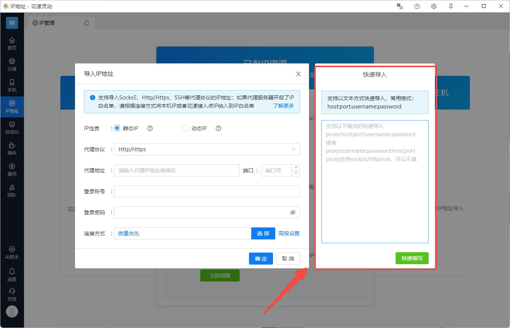Open the AI助手 assistant
Viewport: 510px width, 328px height.
coord(12,253)
